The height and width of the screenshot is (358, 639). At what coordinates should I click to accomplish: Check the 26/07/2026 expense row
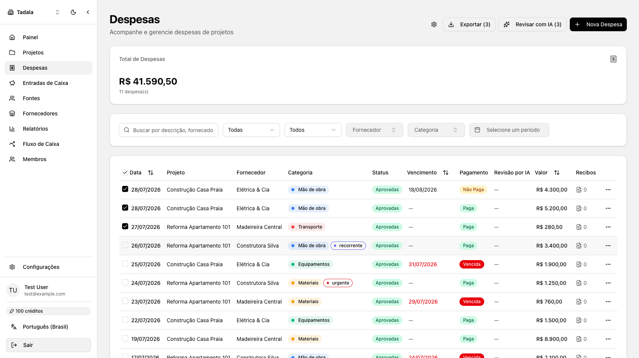tap(125, 245)
